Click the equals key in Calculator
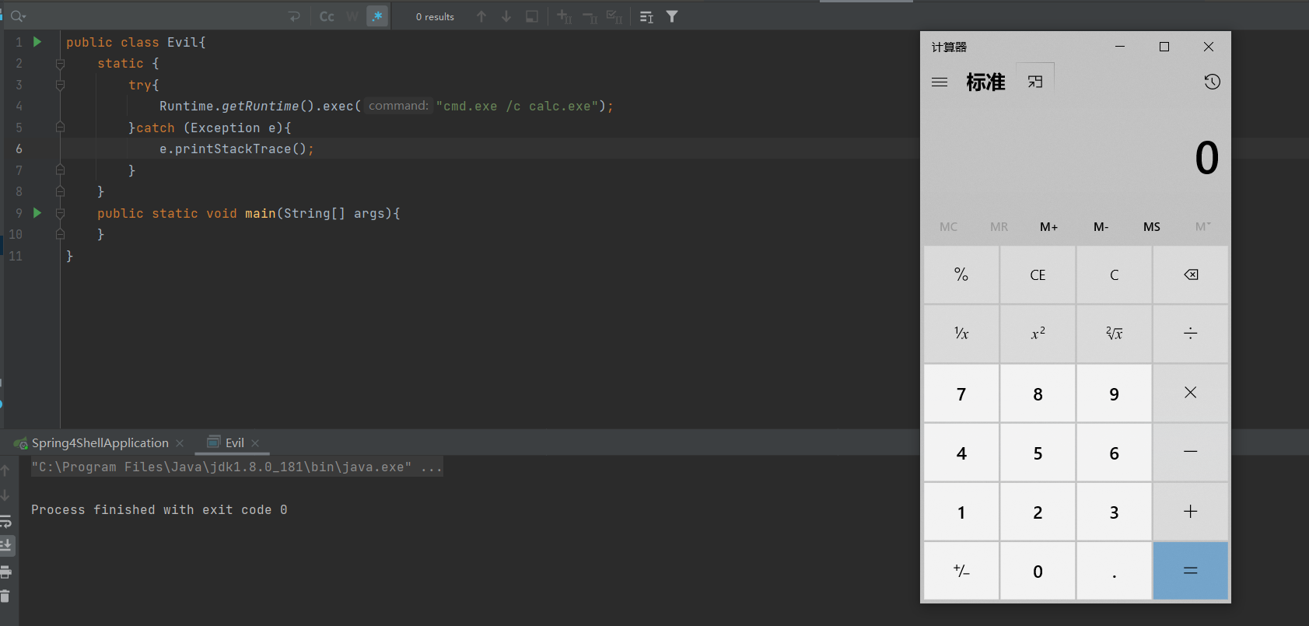The height and width of the screenshot is (626, 1309). click(x=1191, y=571)
